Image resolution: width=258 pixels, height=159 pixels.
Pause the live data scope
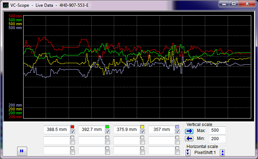pyautogui.click(x=22, y=151)
